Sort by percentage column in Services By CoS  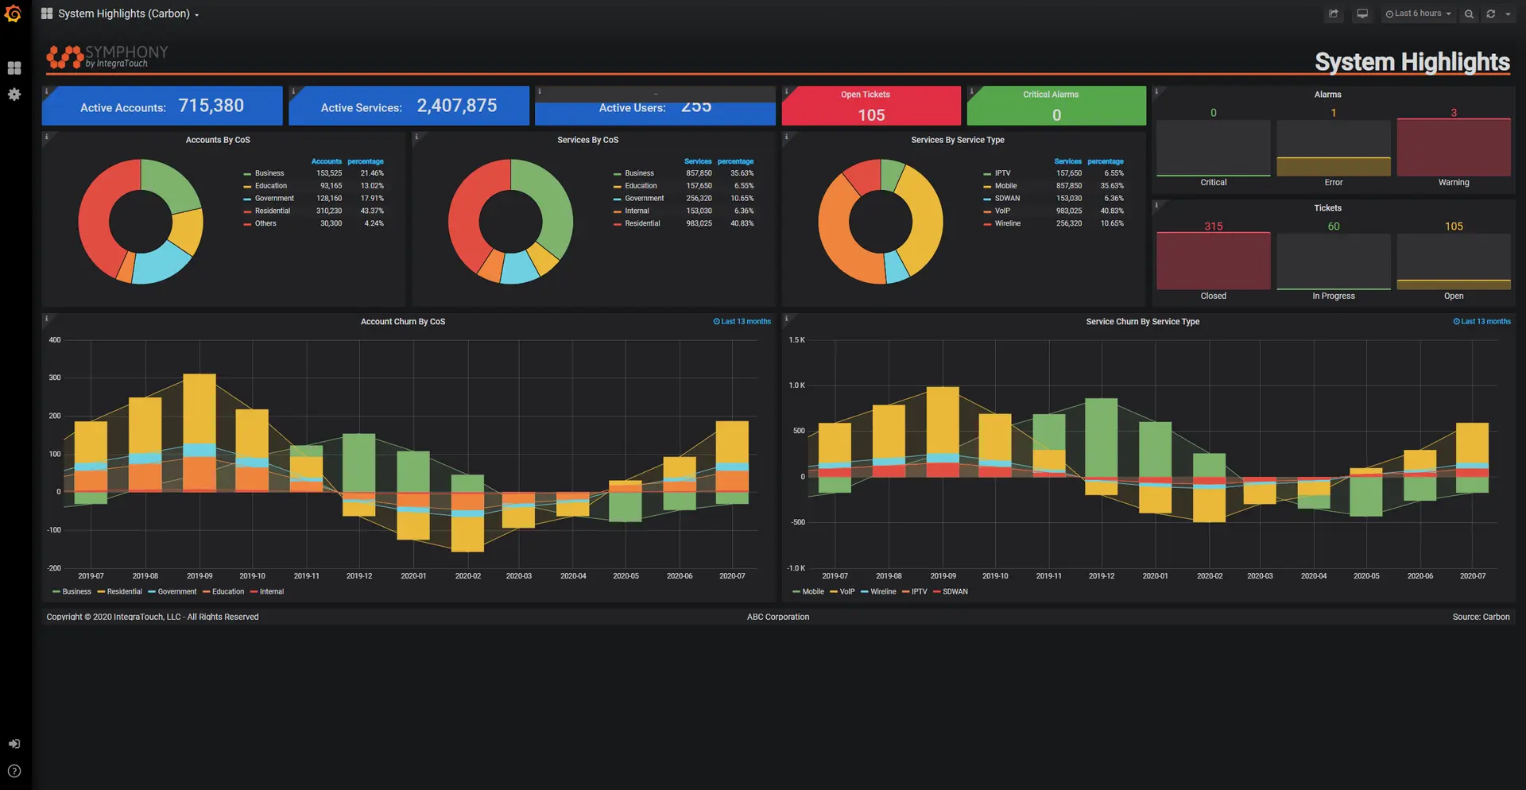pyautogui.click(x=735, y=161)
